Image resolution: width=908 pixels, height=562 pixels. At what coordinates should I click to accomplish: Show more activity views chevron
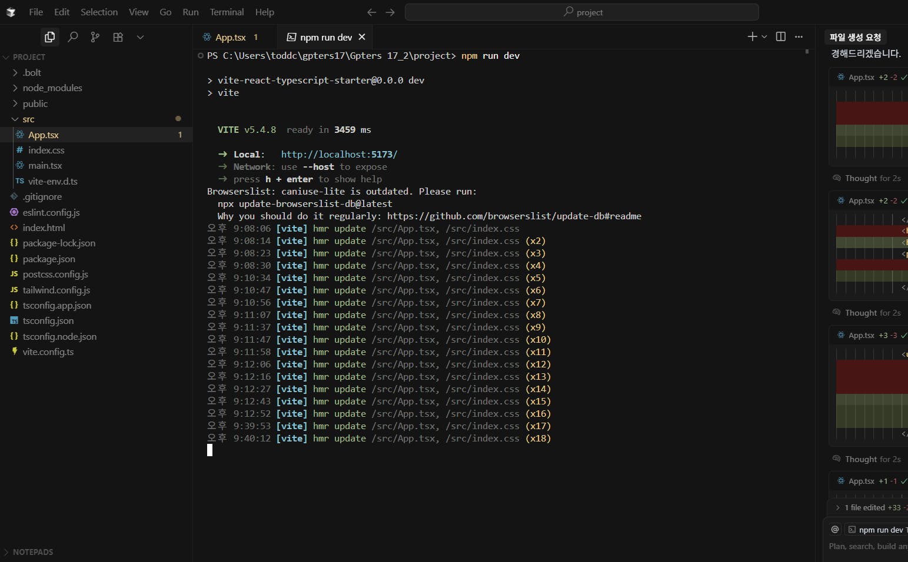[x=140, y=37]
